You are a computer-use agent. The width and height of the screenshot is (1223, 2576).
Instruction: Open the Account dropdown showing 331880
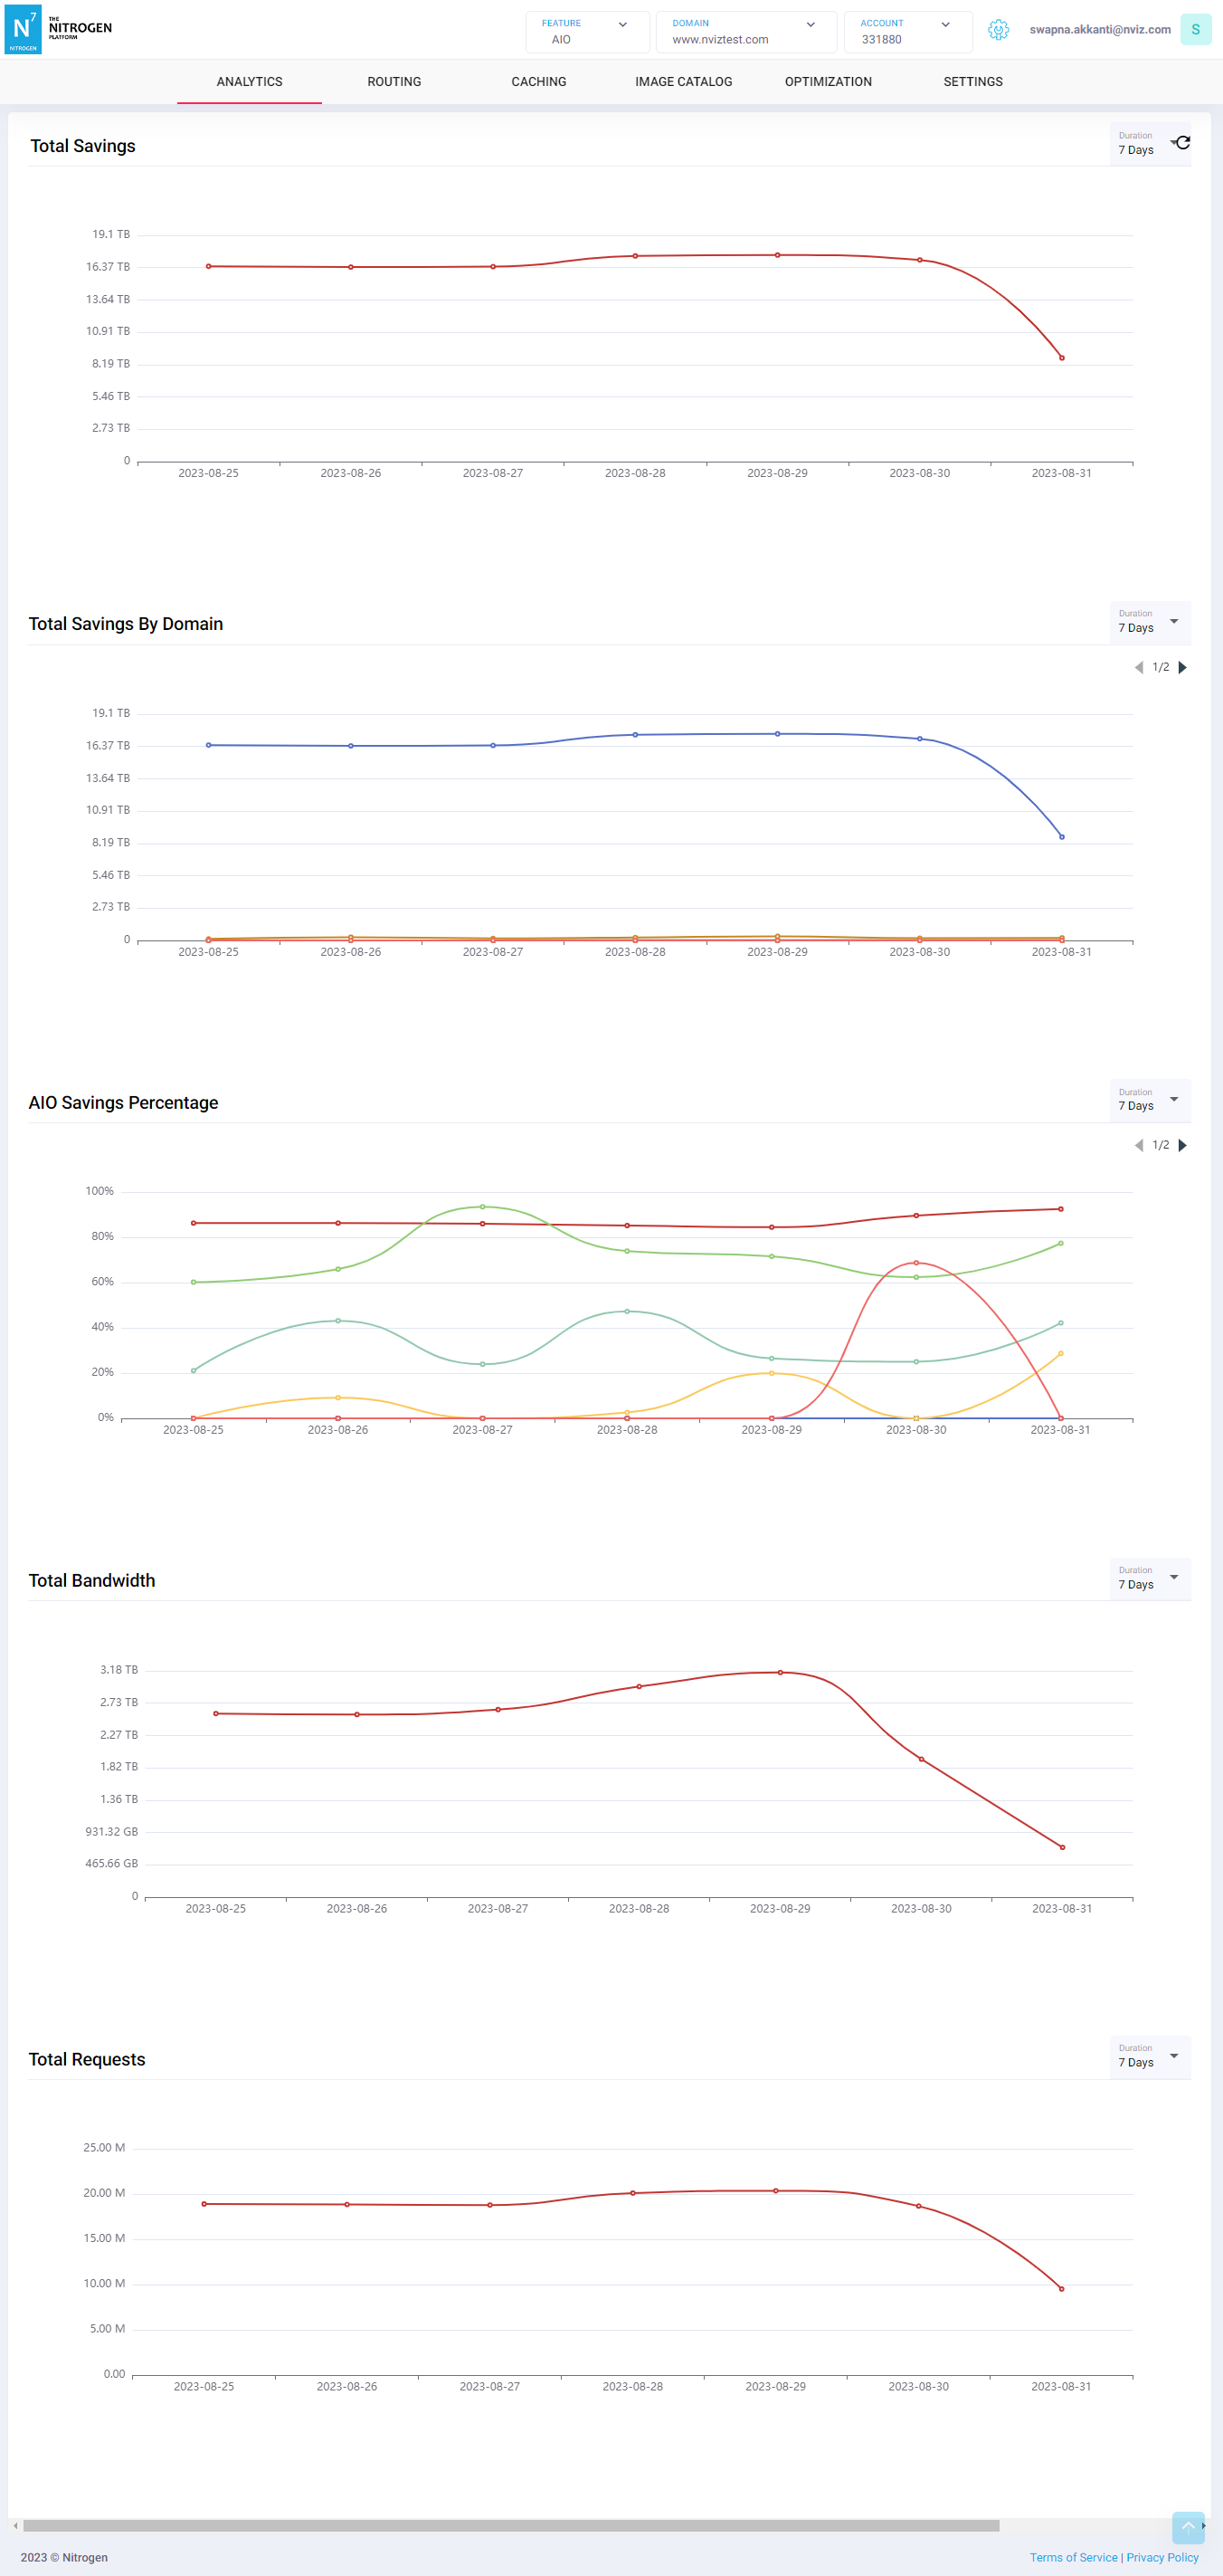coord(906,32)
